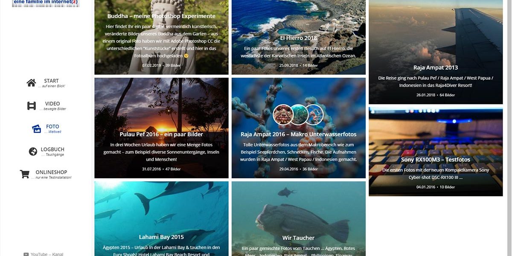Image resolution: width=512 pixels, height=256 pixels.
Task: Click the film strip VIDEO icon
Action: tap(32, 106)
